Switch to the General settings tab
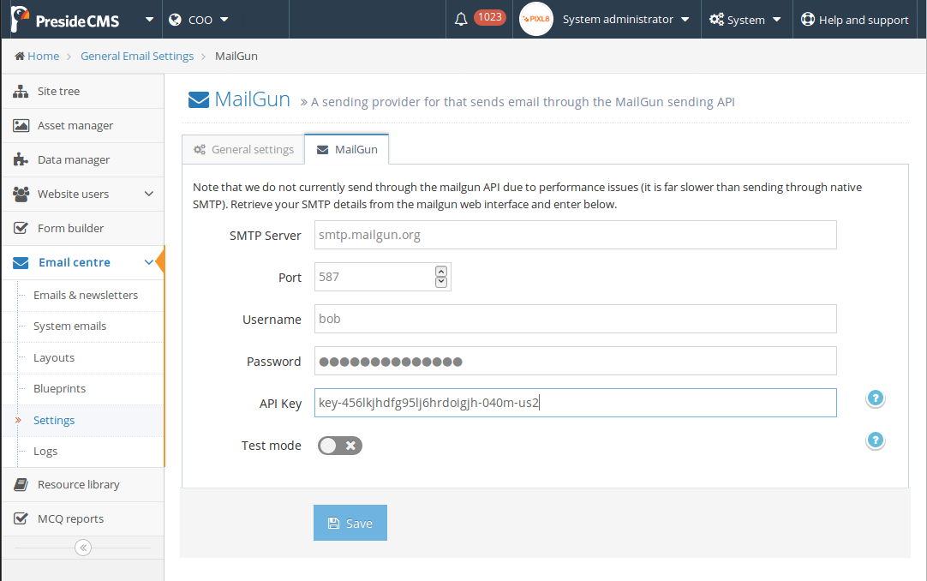The width and height of the screenshot is (927, 581). pyautogui.click(x=243, y=150)
